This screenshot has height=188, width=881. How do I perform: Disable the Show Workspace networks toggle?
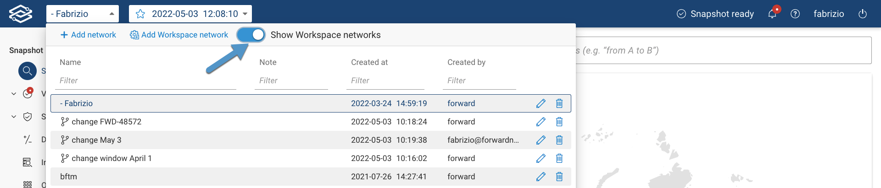pos(251,35)
